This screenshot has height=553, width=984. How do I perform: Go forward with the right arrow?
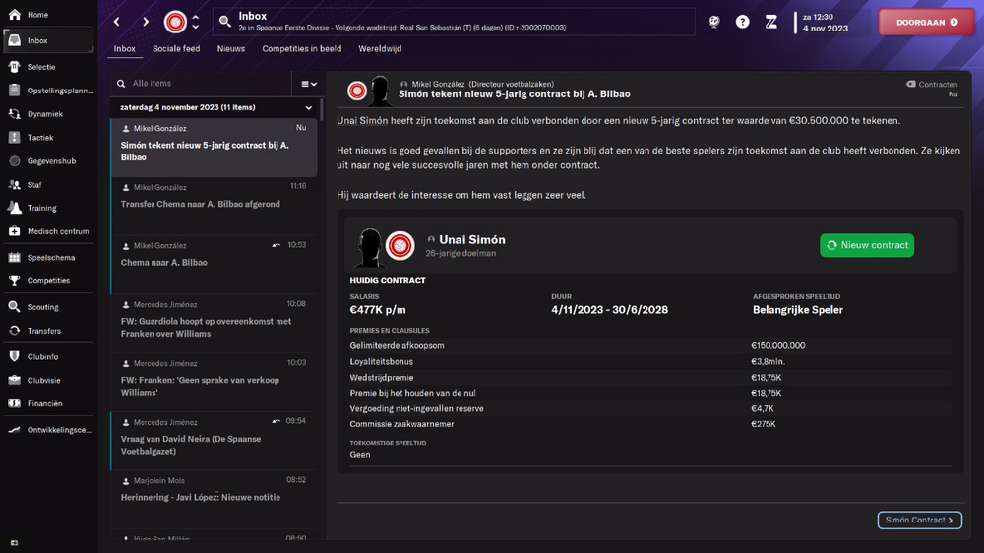click(x=146, y=22)
